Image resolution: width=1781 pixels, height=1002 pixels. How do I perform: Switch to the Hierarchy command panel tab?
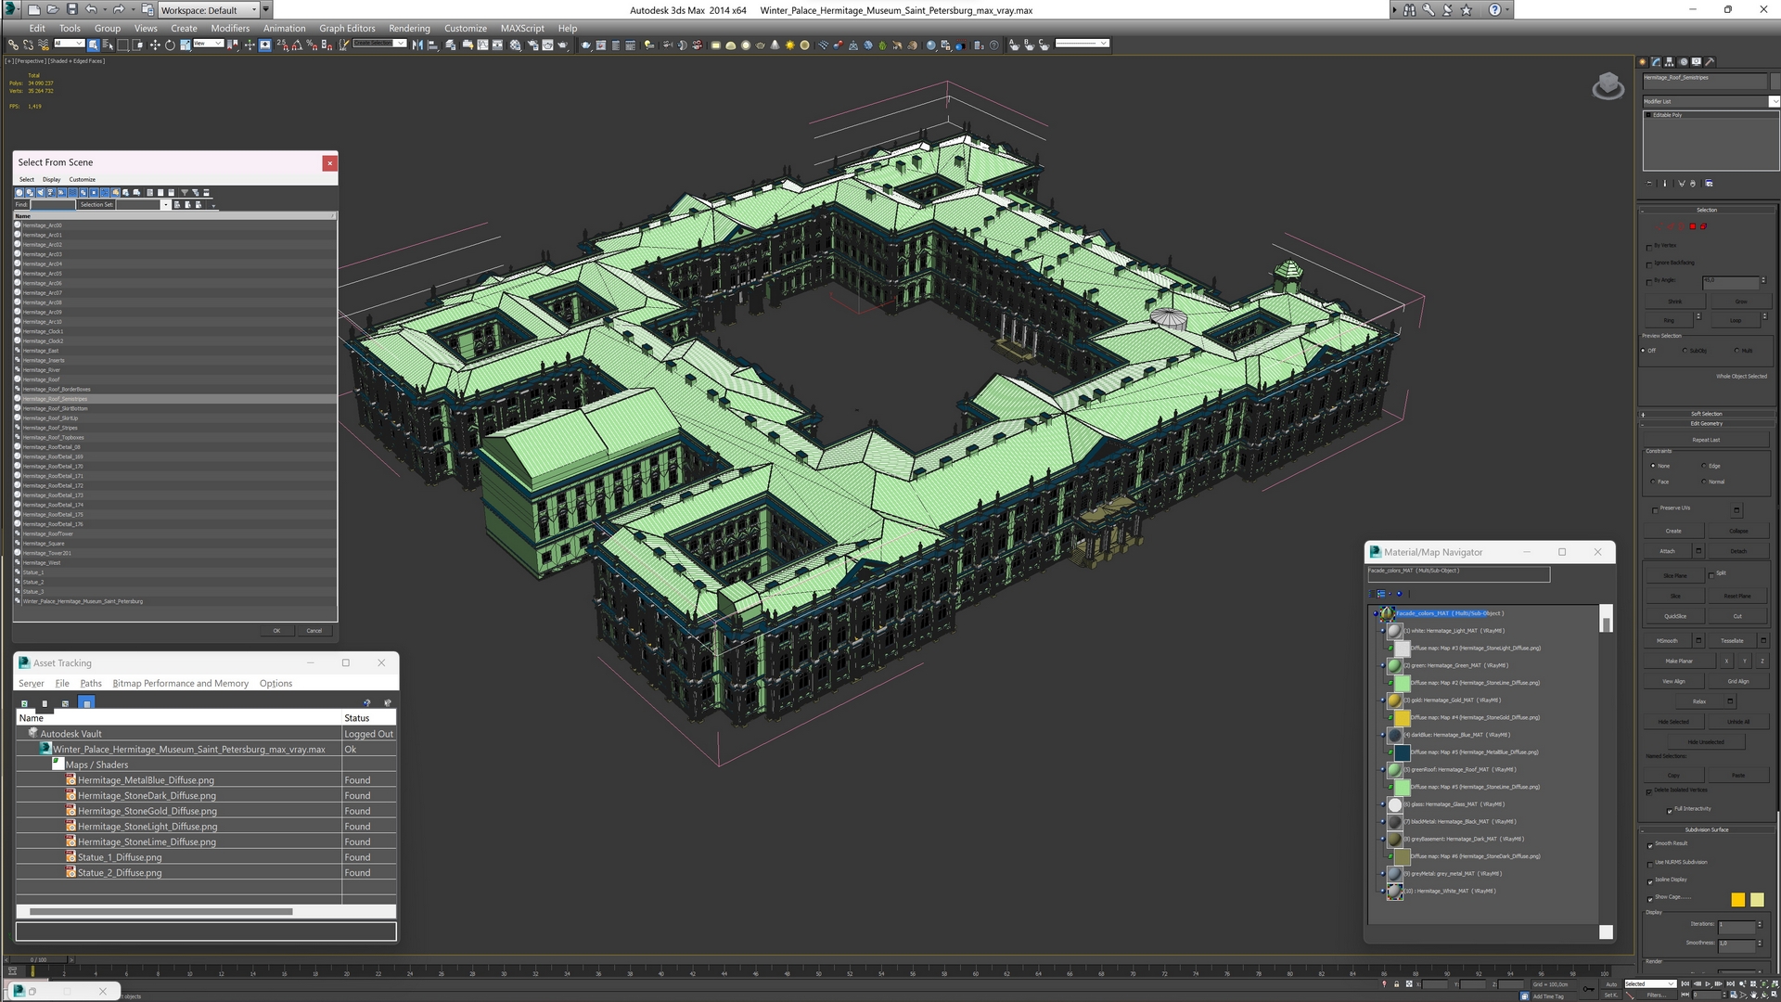[1670, 62]
